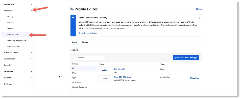The height and width of the screenshot is (99, 241).
Task: Open the Applications section
Action: [x=10, y=59]
